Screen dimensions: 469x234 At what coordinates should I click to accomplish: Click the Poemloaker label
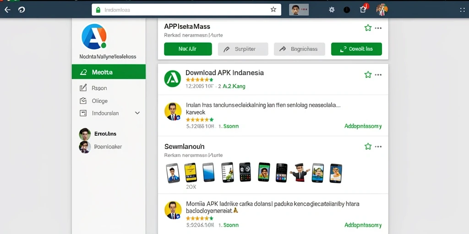click(108, 147)
